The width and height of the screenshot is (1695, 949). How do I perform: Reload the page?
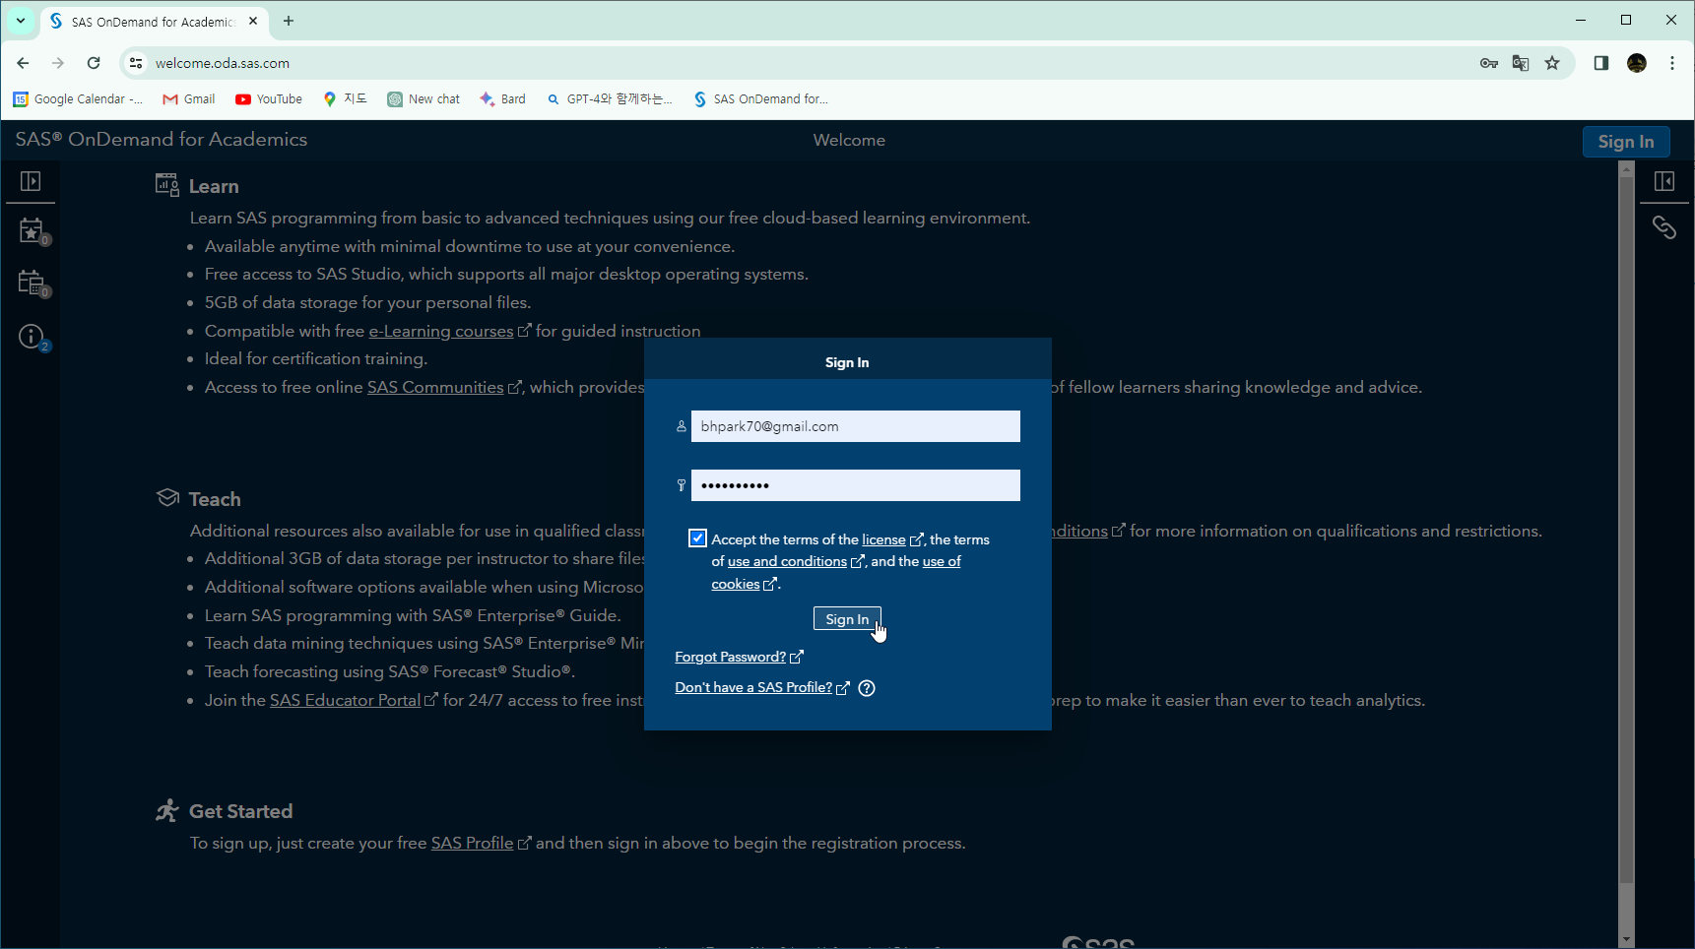(94, 63)
